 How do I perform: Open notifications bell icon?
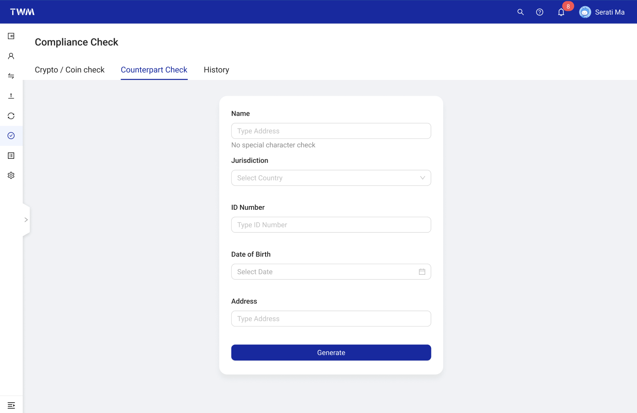pos(561,12)
